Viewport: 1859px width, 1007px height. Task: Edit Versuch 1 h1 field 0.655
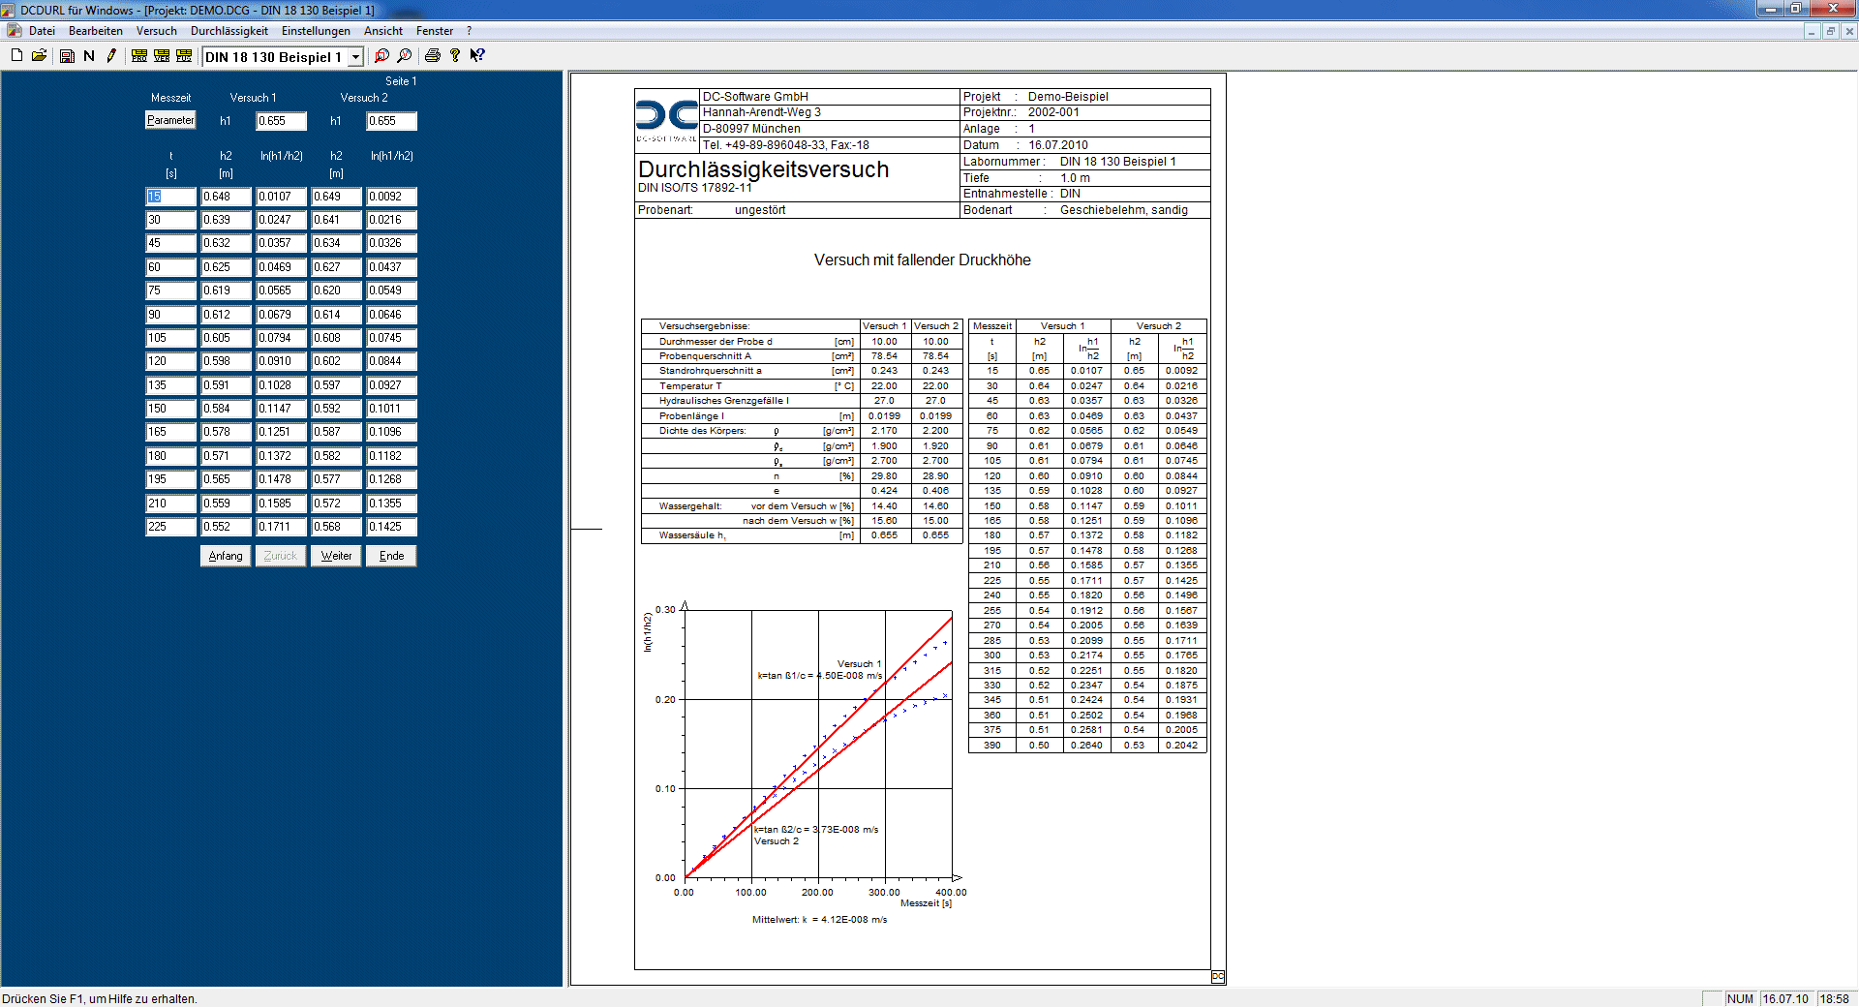[x=281, y=121]
